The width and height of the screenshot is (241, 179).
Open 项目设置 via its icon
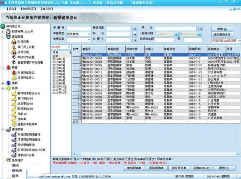click(x=14, y=52)
